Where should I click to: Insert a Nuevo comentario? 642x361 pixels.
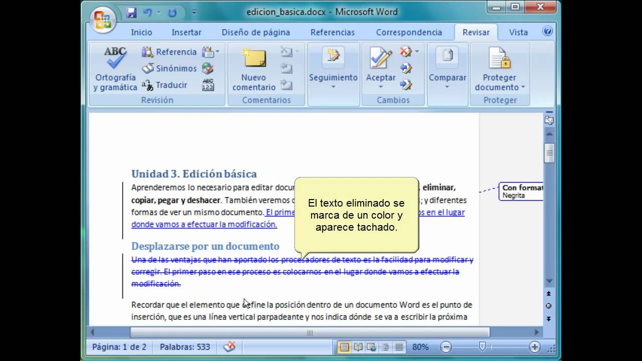click(254, 69)
